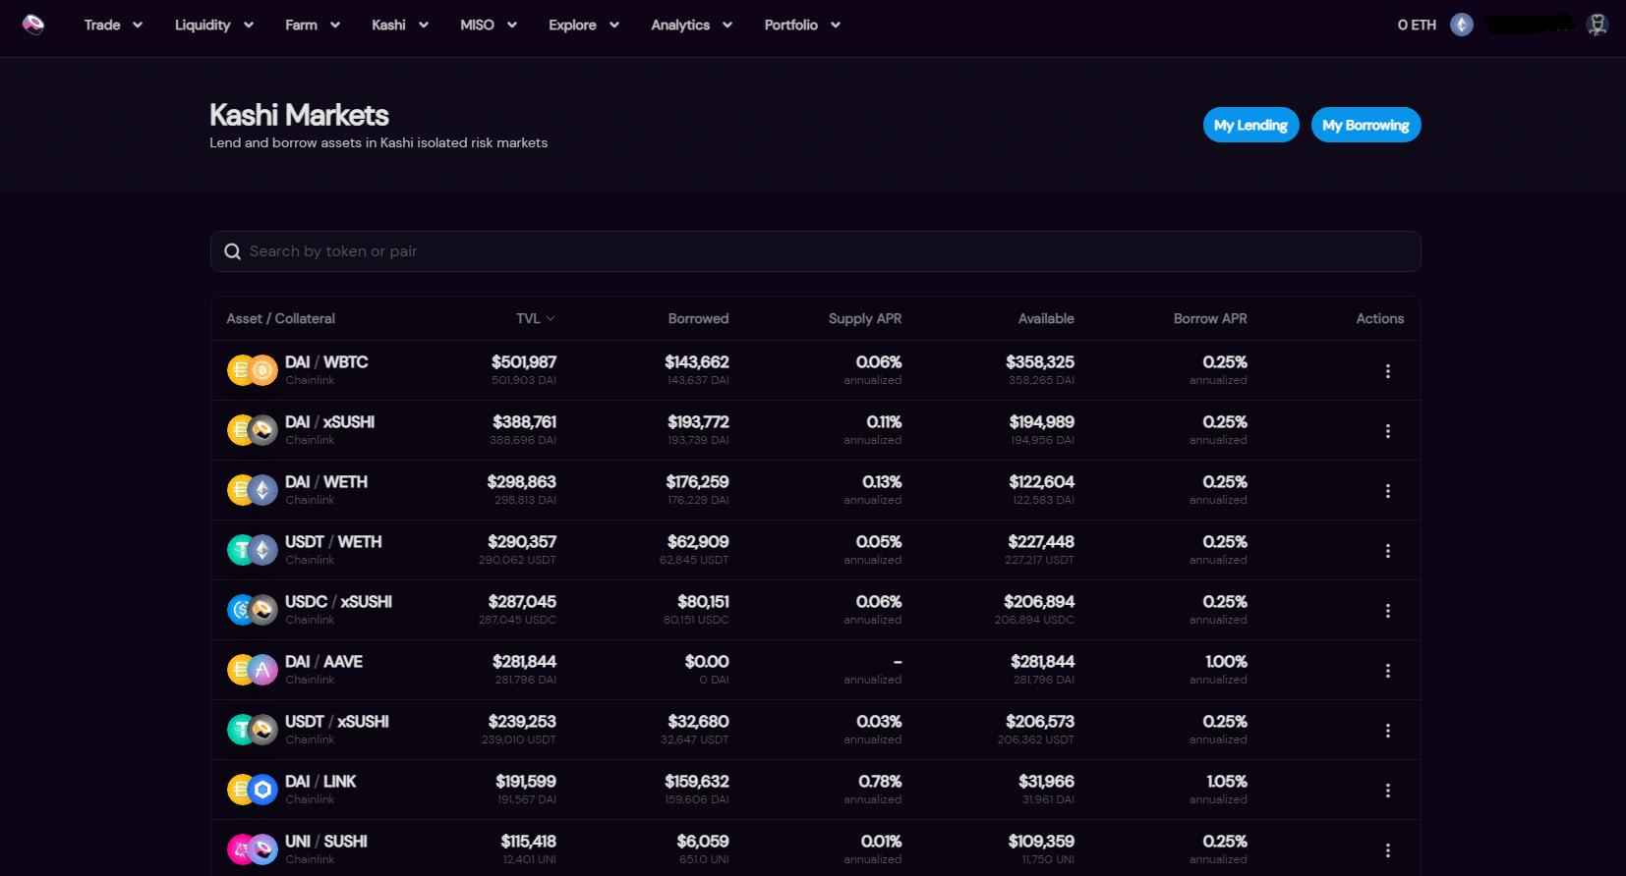This screenshot has height=876, width=1626.
Task: Click the $358,325 available value
Action: 1040,362
